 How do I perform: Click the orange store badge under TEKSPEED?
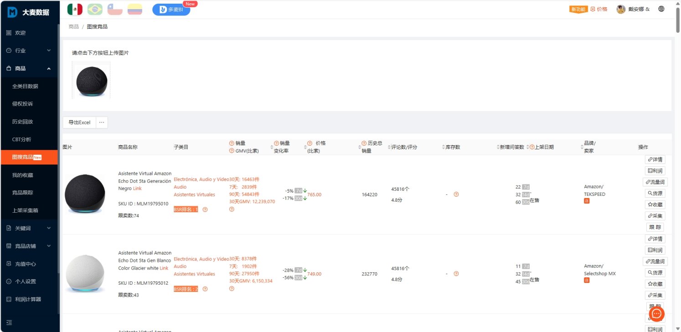point(587,201)
